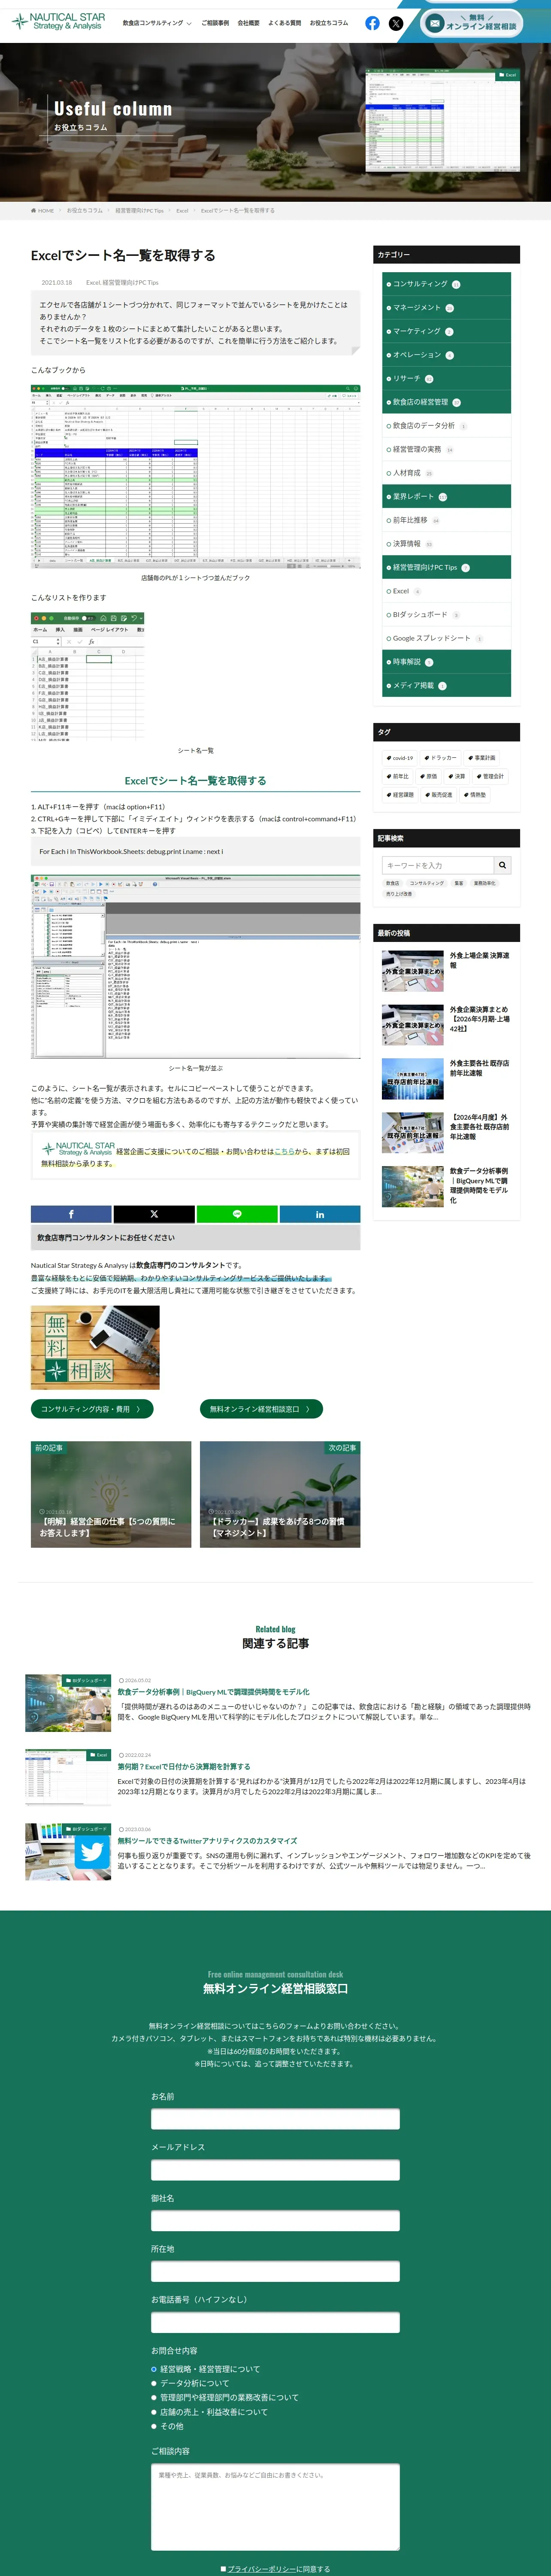
Task: Select the 管理会計 tag
Action: (x=491, y=776)
